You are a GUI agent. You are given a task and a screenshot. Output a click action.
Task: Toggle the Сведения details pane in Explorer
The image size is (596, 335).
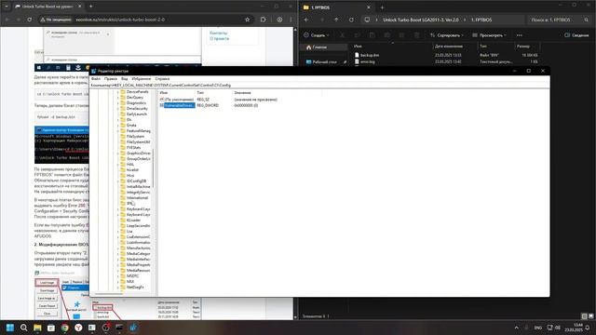pos(576,35)
